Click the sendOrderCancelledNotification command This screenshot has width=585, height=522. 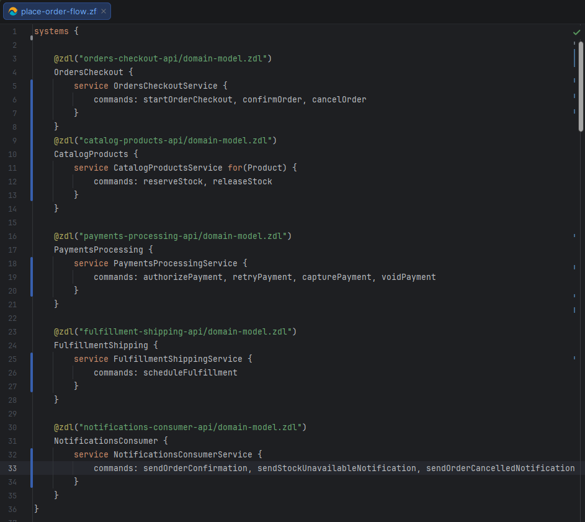tap(500, 469)
